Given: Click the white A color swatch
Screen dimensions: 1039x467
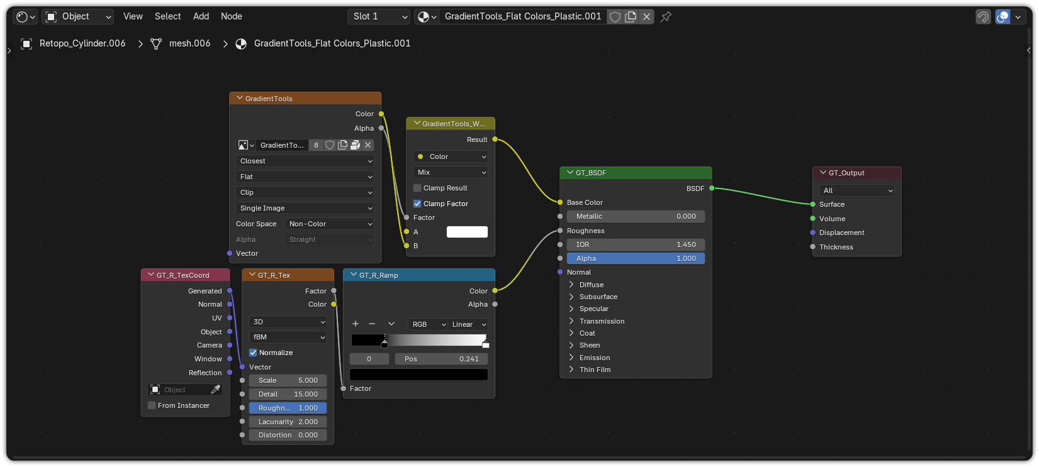Looking at the screenshot, I should coord(467,232).
